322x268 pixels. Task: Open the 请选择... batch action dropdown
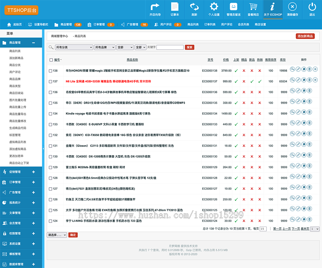coord(57,235)
